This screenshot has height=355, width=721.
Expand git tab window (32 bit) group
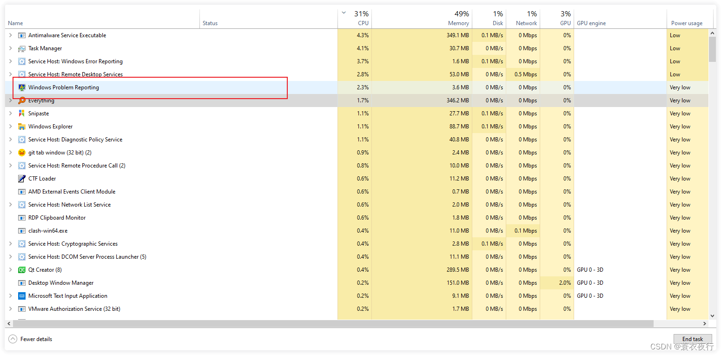[x=11, y=153]
